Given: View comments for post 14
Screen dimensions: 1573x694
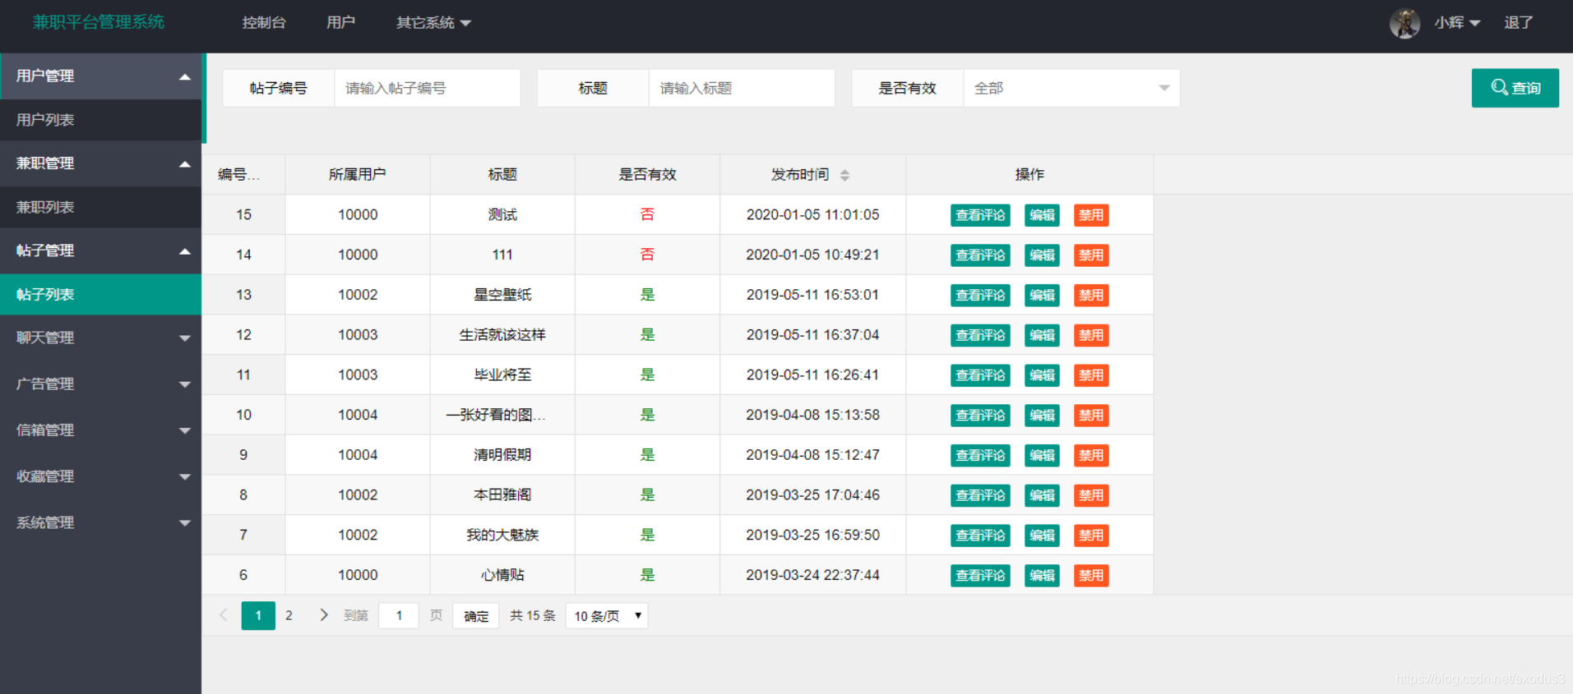Looking at the screenshot, I should pyautogui.click(x=980, y=255).
